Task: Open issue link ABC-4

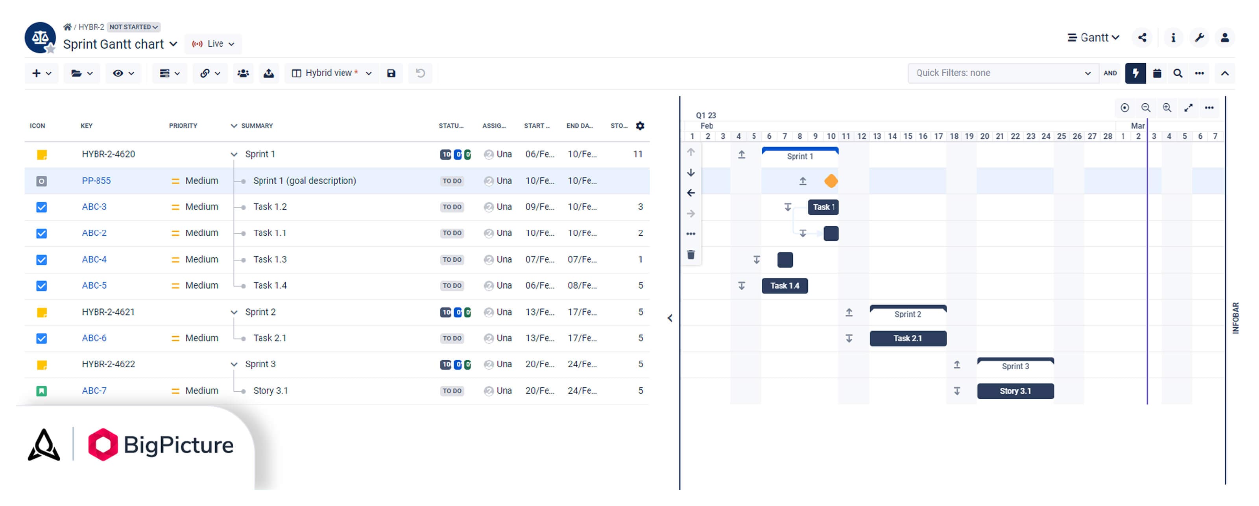Action: point(94,260)
